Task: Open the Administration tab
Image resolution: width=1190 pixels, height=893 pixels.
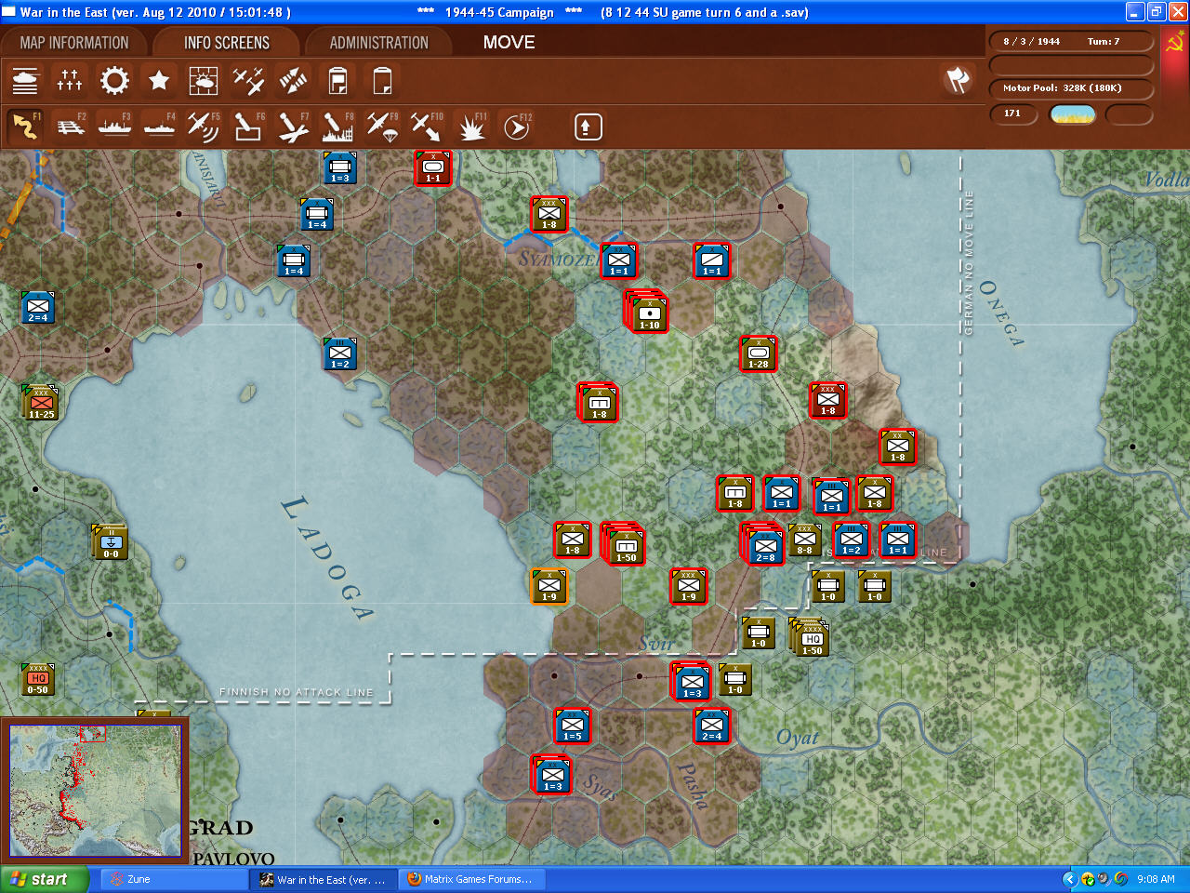Action: tap(378, 43)
